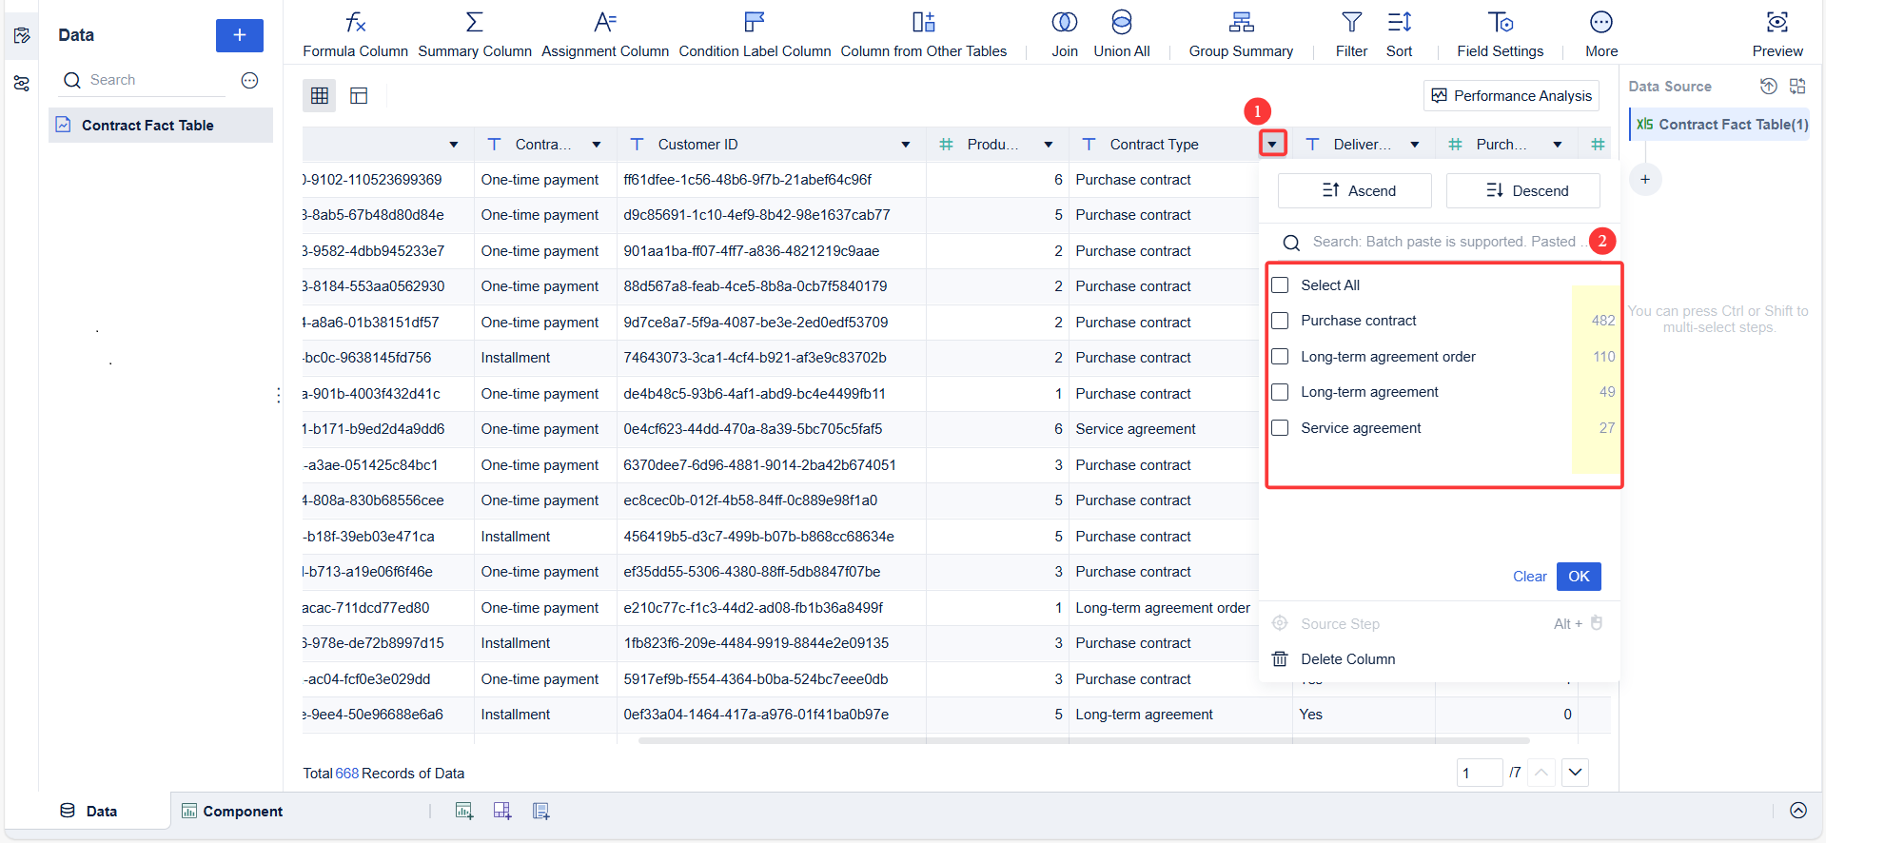Switch to the Data tab at the bottom

[x=88, y=812]
